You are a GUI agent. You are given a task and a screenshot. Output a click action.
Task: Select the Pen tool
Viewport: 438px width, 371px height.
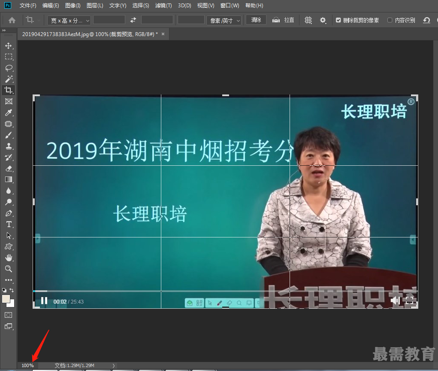[x=9, y=213]
